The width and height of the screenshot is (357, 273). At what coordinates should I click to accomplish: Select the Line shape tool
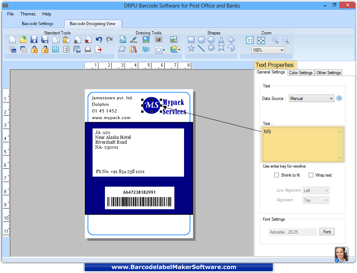click(x=201, y=48)
